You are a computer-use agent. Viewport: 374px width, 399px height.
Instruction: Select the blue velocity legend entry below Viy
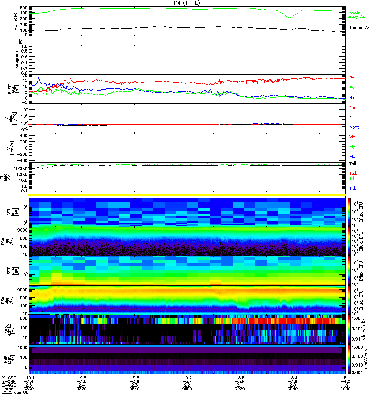pyautogui.click(x=352, y=156)
